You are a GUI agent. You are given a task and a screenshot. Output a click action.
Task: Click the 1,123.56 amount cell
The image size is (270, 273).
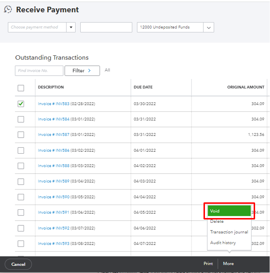(x=256, y=135)
